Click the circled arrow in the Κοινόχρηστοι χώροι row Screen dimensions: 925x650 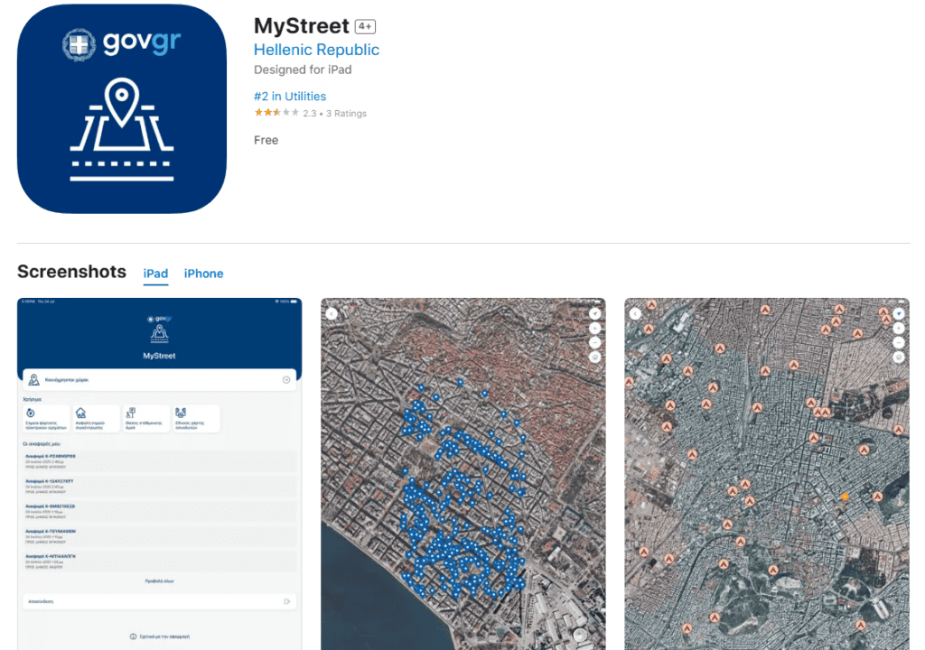(286, 380)
